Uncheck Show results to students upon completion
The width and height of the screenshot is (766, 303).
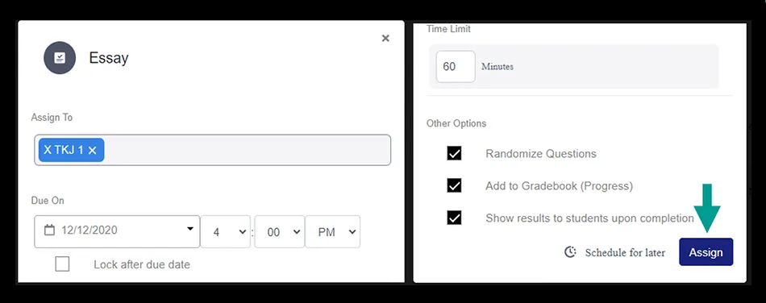click(454, 218)
